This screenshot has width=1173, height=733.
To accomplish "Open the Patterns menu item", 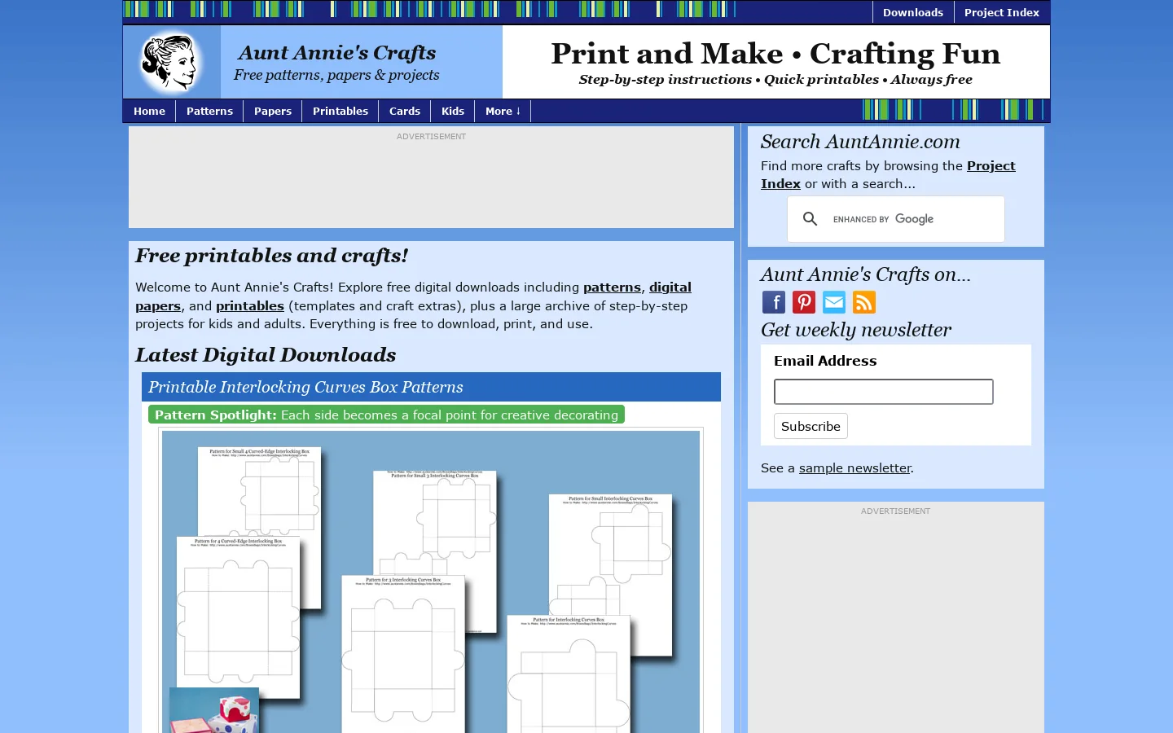I will (x=209, y=112).
